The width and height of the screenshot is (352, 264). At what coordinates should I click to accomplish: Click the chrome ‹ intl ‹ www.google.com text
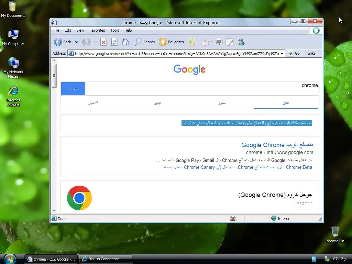[279, 152]
